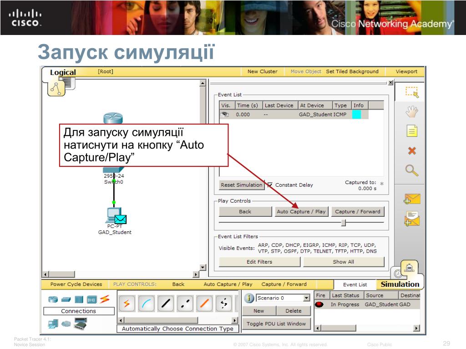Open Event List tab at bottom
This screenshot has width=466, height=349.
[355, 284]
